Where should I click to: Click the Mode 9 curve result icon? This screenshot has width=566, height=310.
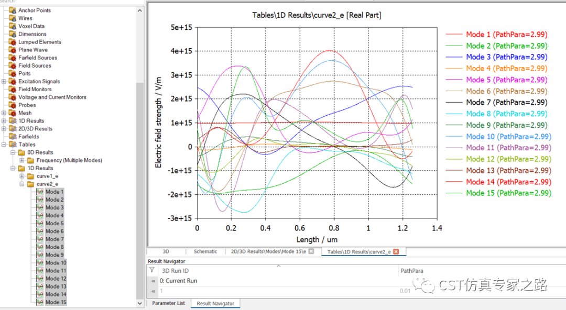point(40,255)
